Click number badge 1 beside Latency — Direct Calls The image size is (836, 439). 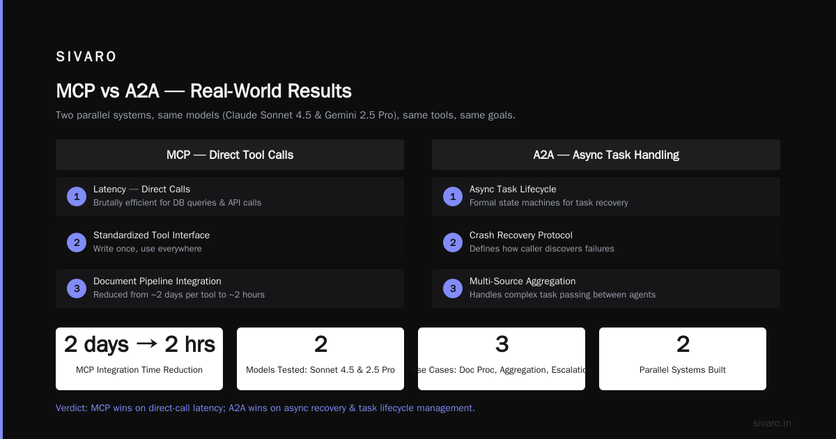77,197
